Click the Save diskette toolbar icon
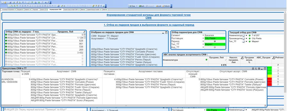Viewport: 288px width, 111px height. tap(10, 2)
